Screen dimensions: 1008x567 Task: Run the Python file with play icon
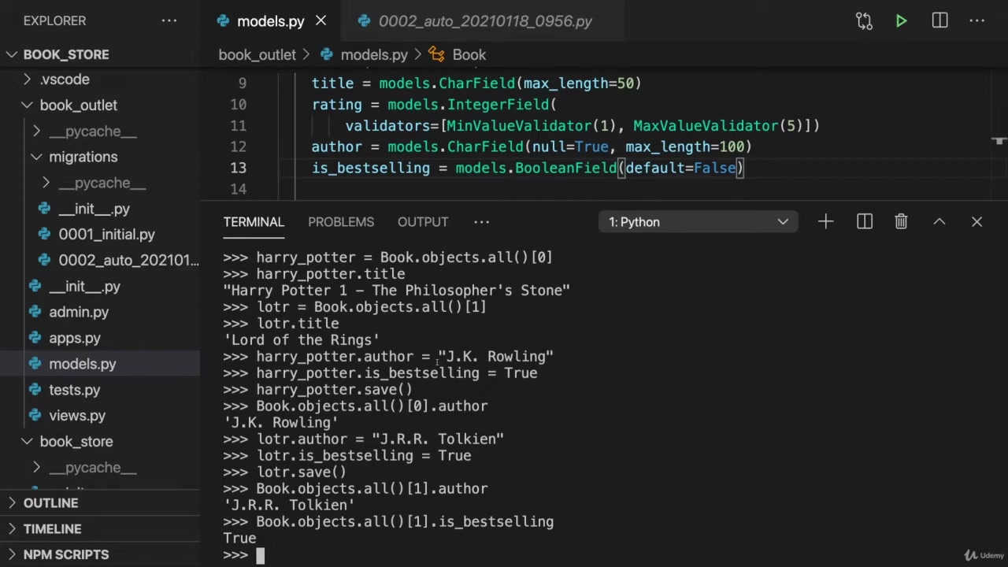(901, 21)
